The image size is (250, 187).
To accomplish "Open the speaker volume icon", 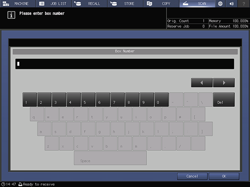I will pos(232,3).
